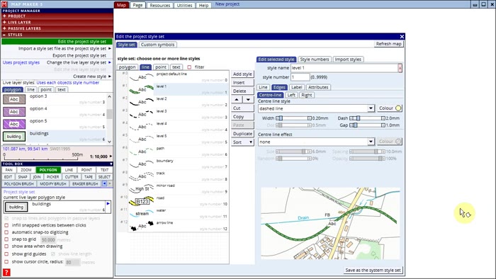Collapse the Tool Box panel arrow

pos(111,164)
